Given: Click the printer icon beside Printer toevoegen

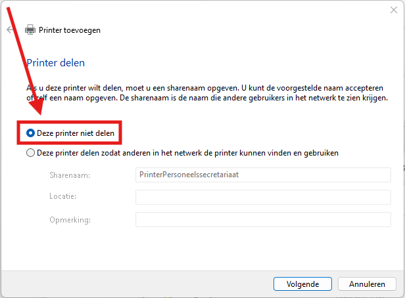Looking at the screenshot, I should coord(30,30).
